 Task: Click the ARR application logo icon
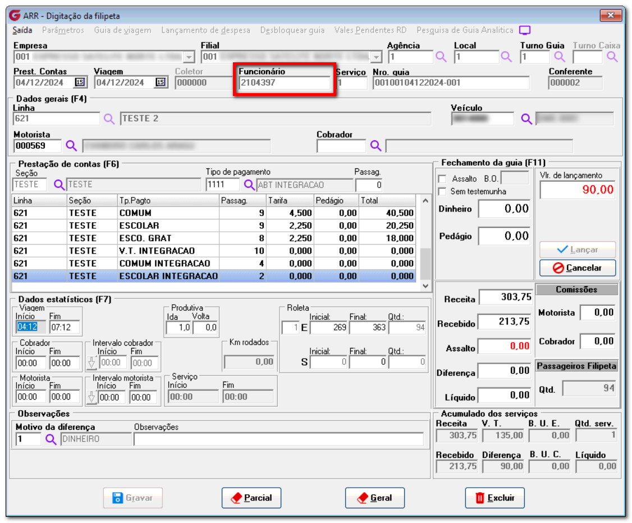[x=15, y=16]
